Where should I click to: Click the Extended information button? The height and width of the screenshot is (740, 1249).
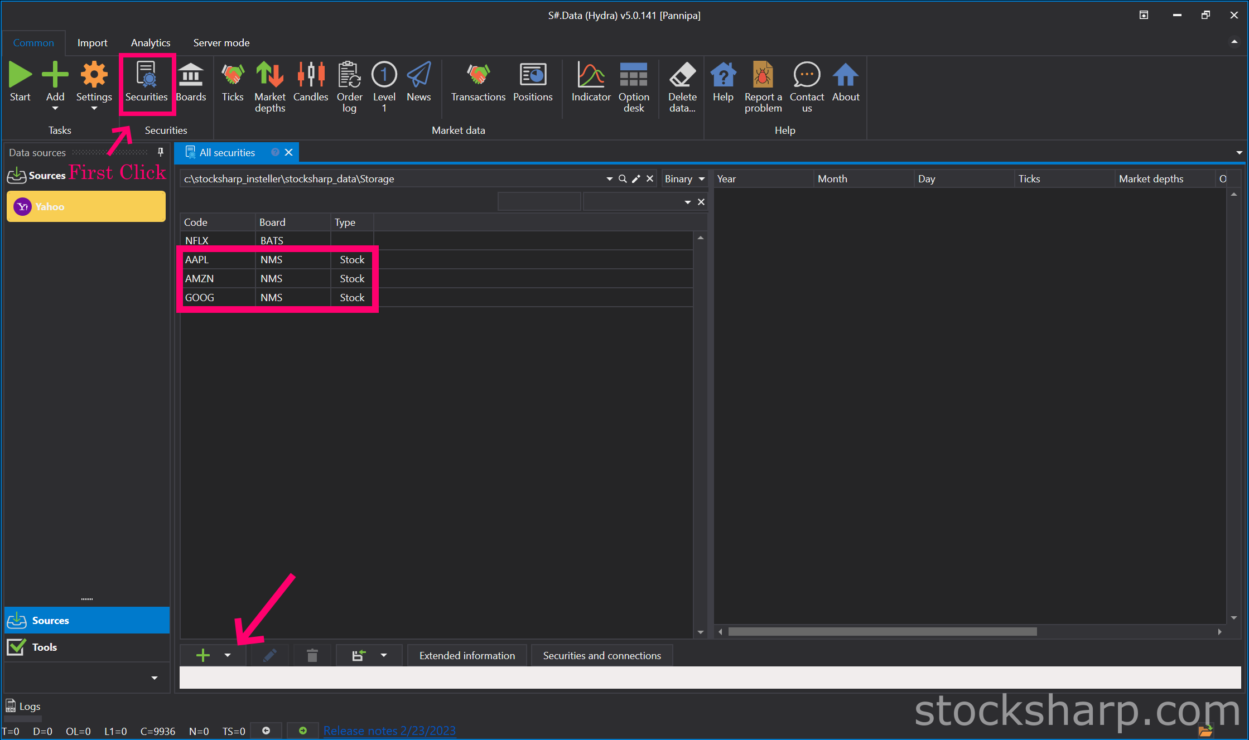467,655
